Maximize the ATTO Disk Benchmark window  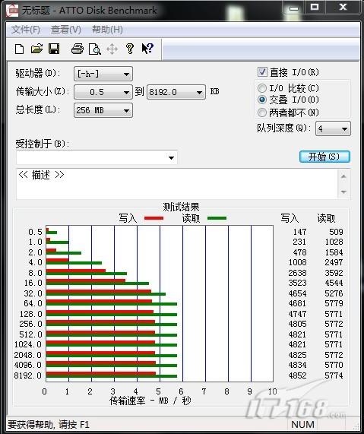315,7
